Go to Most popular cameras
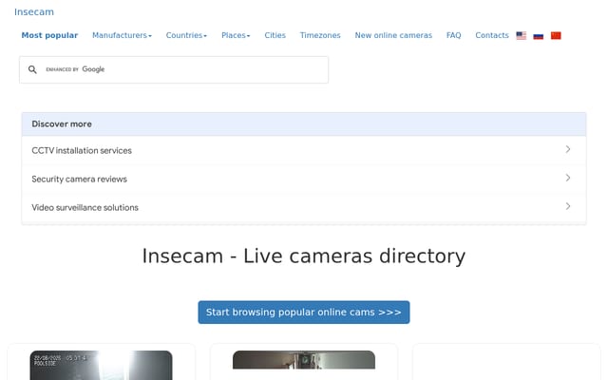This screenshot has width=608, height=380. [x=49, y=35]
